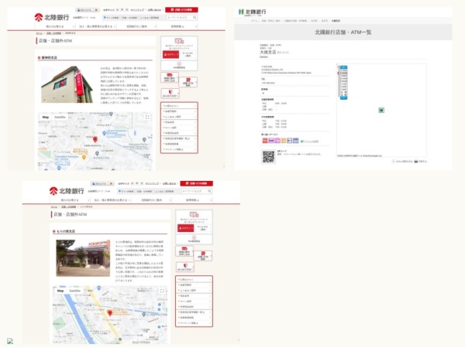465x348 pixels.
Task: Expand first navigation menu on upper-left page
Action: tap(54, 26)
